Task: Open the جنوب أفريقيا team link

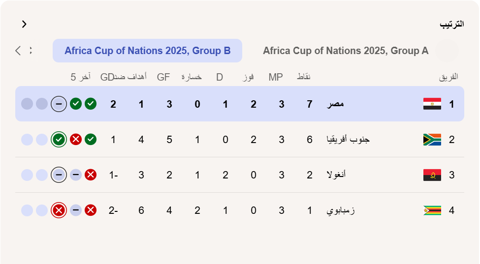Action: pyautogui.click(x=348, y=140)
